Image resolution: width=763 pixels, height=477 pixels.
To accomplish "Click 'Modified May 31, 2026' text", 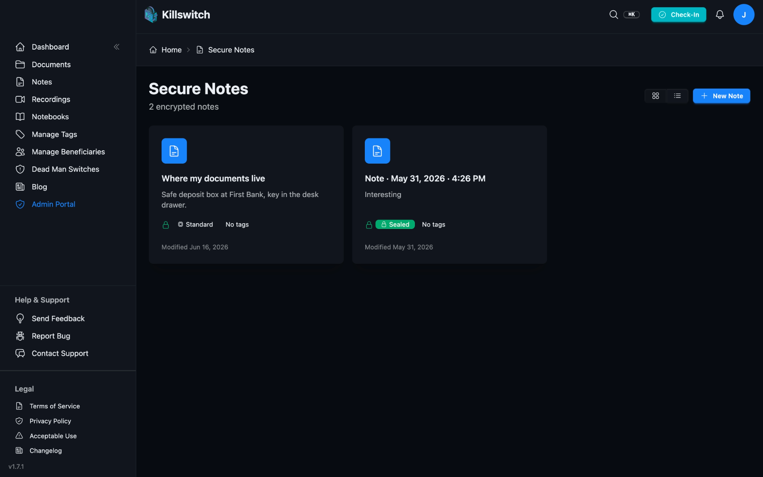I will point(399,247).
